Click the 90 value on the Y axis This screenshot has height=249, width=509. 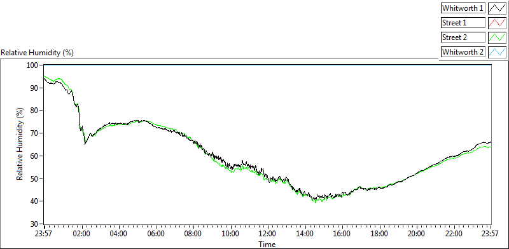(x=35, y=88)
